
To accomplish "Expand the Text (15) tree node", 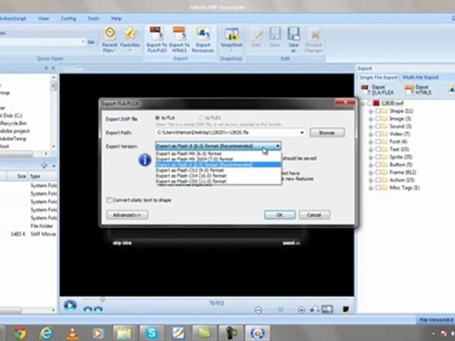I will (371, 149).
